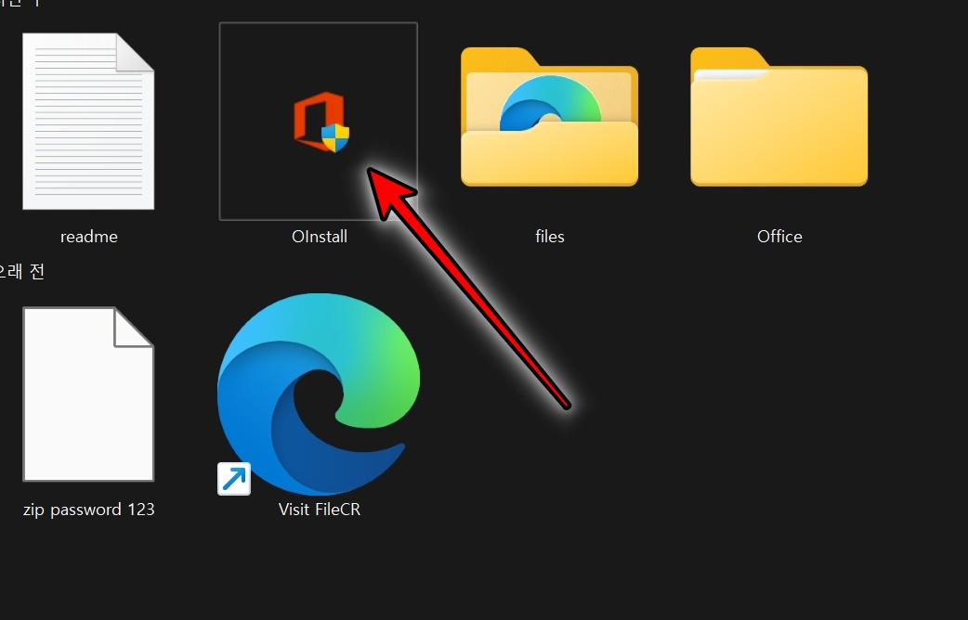The width and height of the screenshot is (968, 620).
Task: Click the files folder name label
Action: pyautogui.click(x=549, y=237)
